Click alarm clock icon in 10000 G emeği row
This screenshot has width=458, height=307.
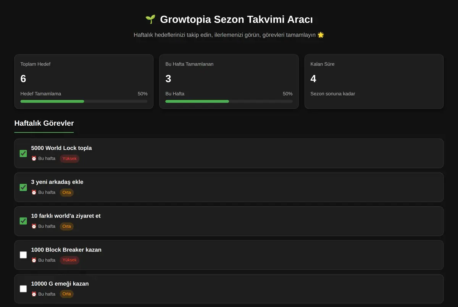[x=34, y=294]
